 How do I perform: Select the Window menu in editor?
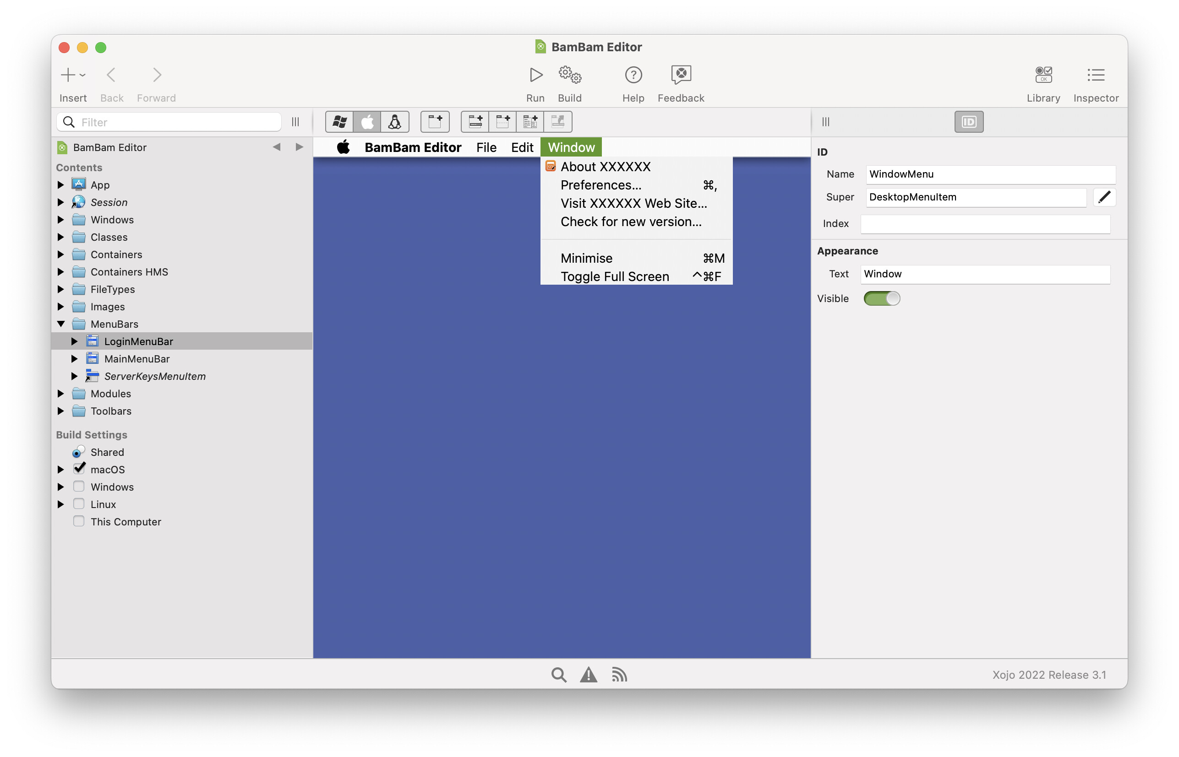571,147
